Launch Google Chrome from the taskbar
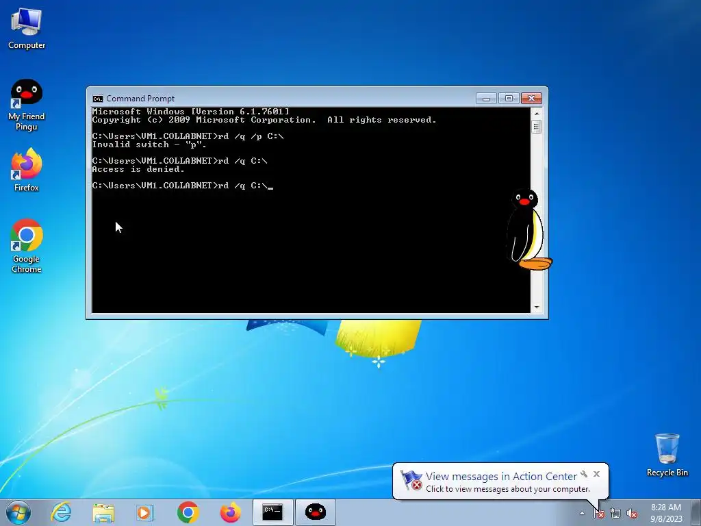 point(188,512)
